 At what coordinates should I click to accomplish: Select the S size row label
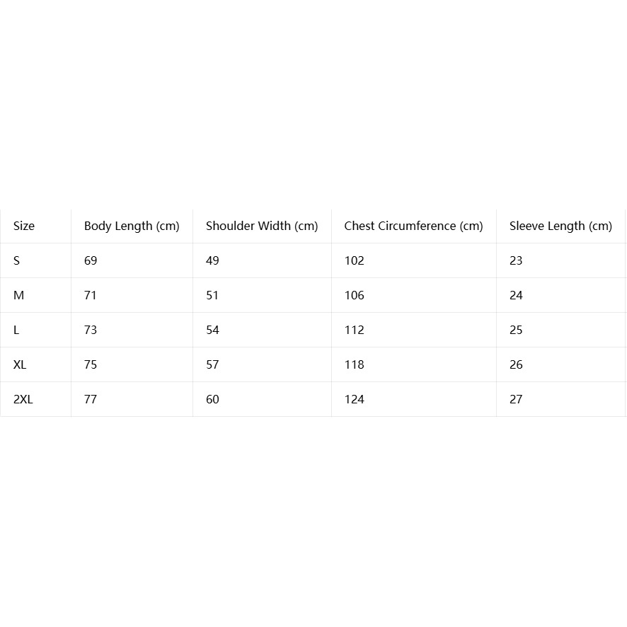point(16,260)
